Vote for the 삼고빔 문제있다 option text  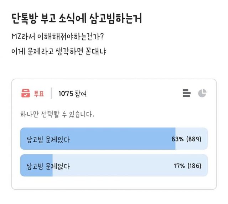click(x=48, y=139)
